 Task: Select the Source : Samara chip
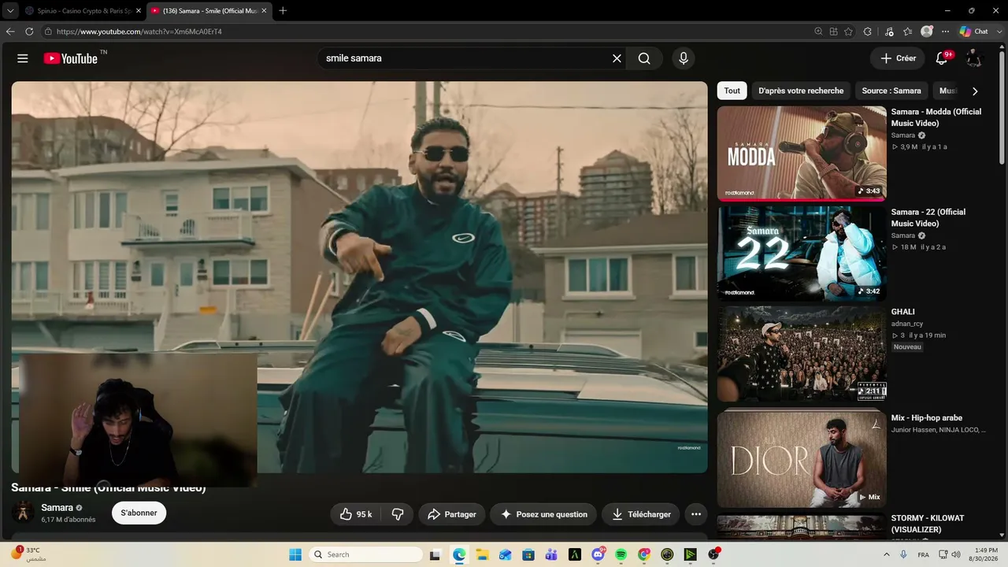pos(891,91)
